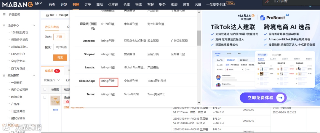Click the home icon in breadcrumb
Screen dimensions: 320x133
(47, 15)
